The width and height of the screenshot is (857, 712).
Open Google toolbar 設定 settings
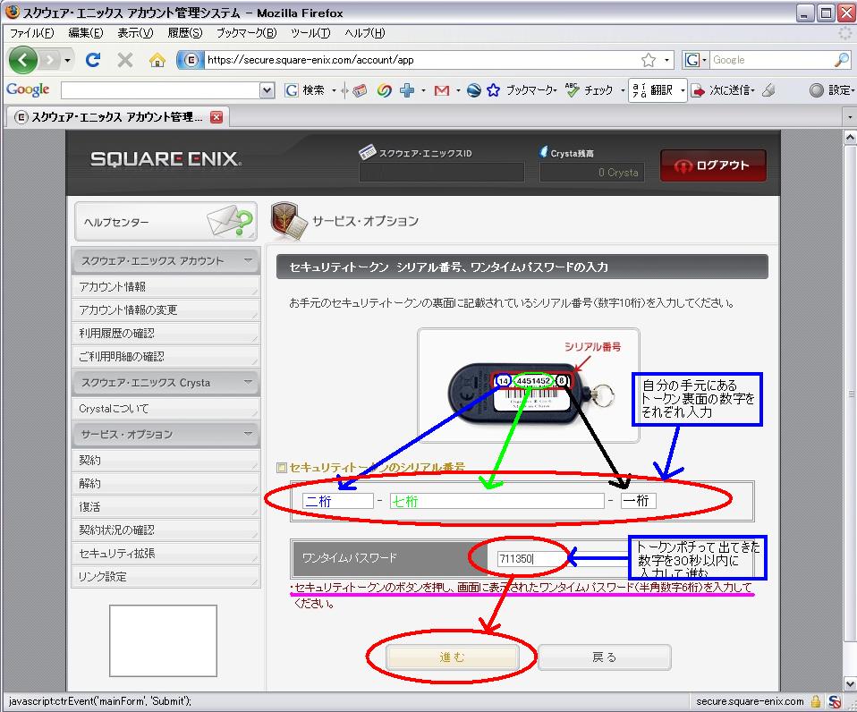[x=832, y=90]
